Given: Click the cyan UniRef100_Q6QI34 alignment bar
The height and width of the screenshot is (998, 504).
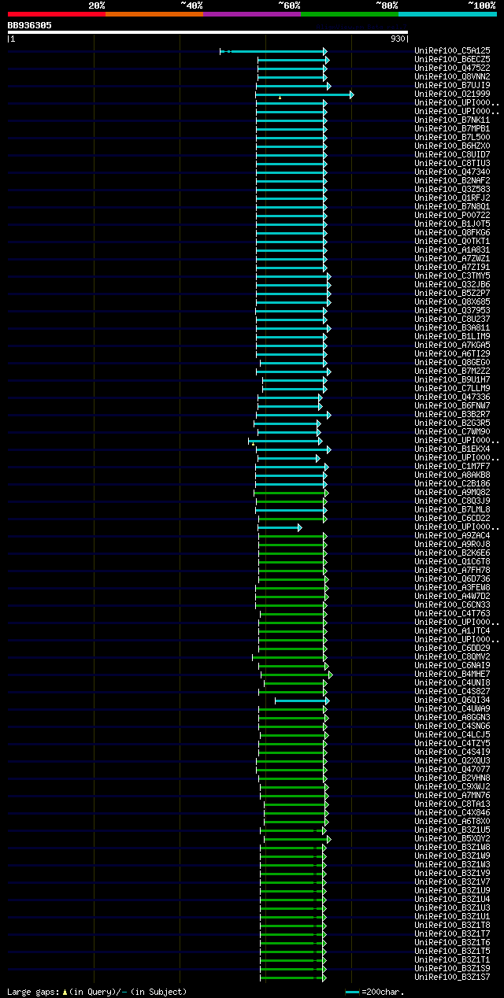Looking at the screenshot, I should coord(302,700).
